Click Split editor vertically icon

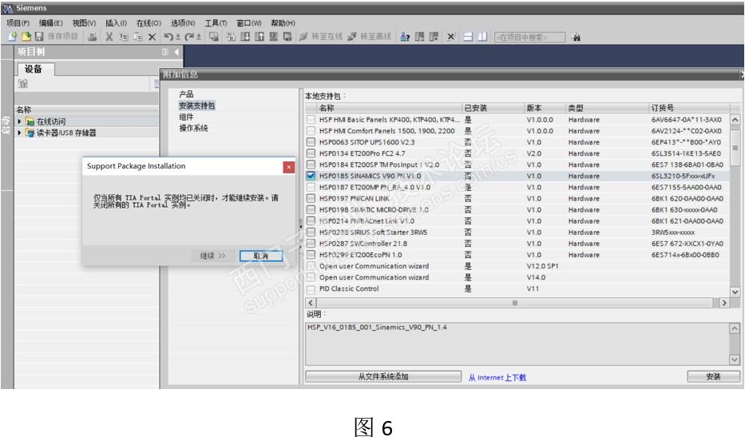click(482, 37)
